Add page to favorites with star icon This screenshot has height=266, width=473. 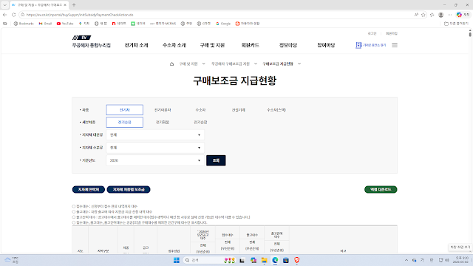pos(423,15)
